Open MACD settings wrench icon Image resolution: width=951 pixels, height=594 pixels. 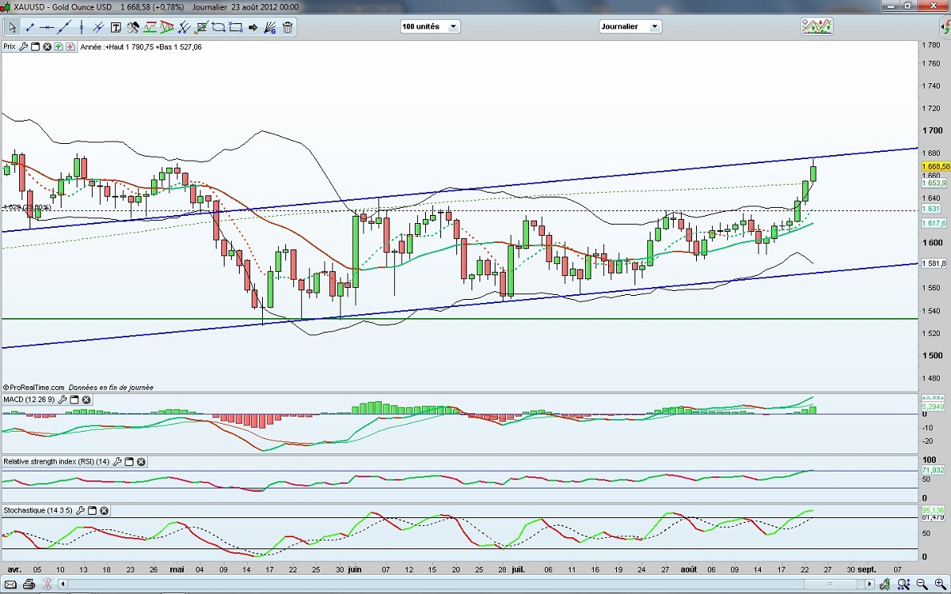coord(62,399)
